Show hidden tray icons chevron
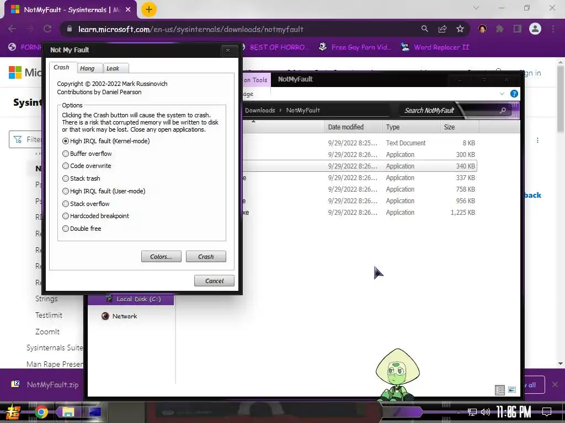 tap(458, 412)
